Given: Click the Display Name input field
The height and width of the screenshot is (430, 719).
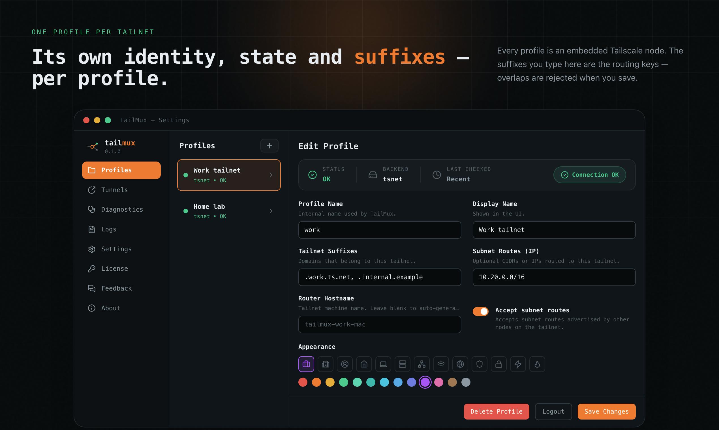Looking at the screenshot, I should tap(554, 230).
